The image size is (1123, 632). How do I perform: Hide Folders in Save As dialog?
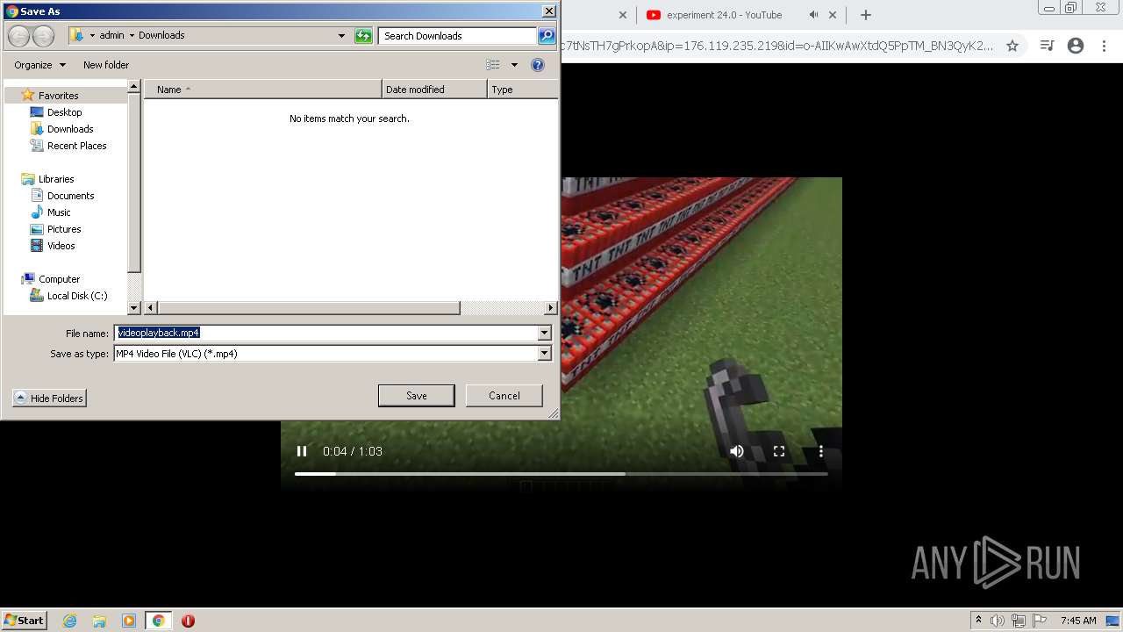(x=49, y=399)
